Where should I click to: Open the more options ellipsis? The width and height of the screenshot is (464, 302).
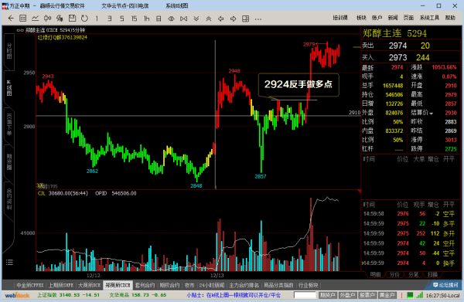tap(258, 19)
